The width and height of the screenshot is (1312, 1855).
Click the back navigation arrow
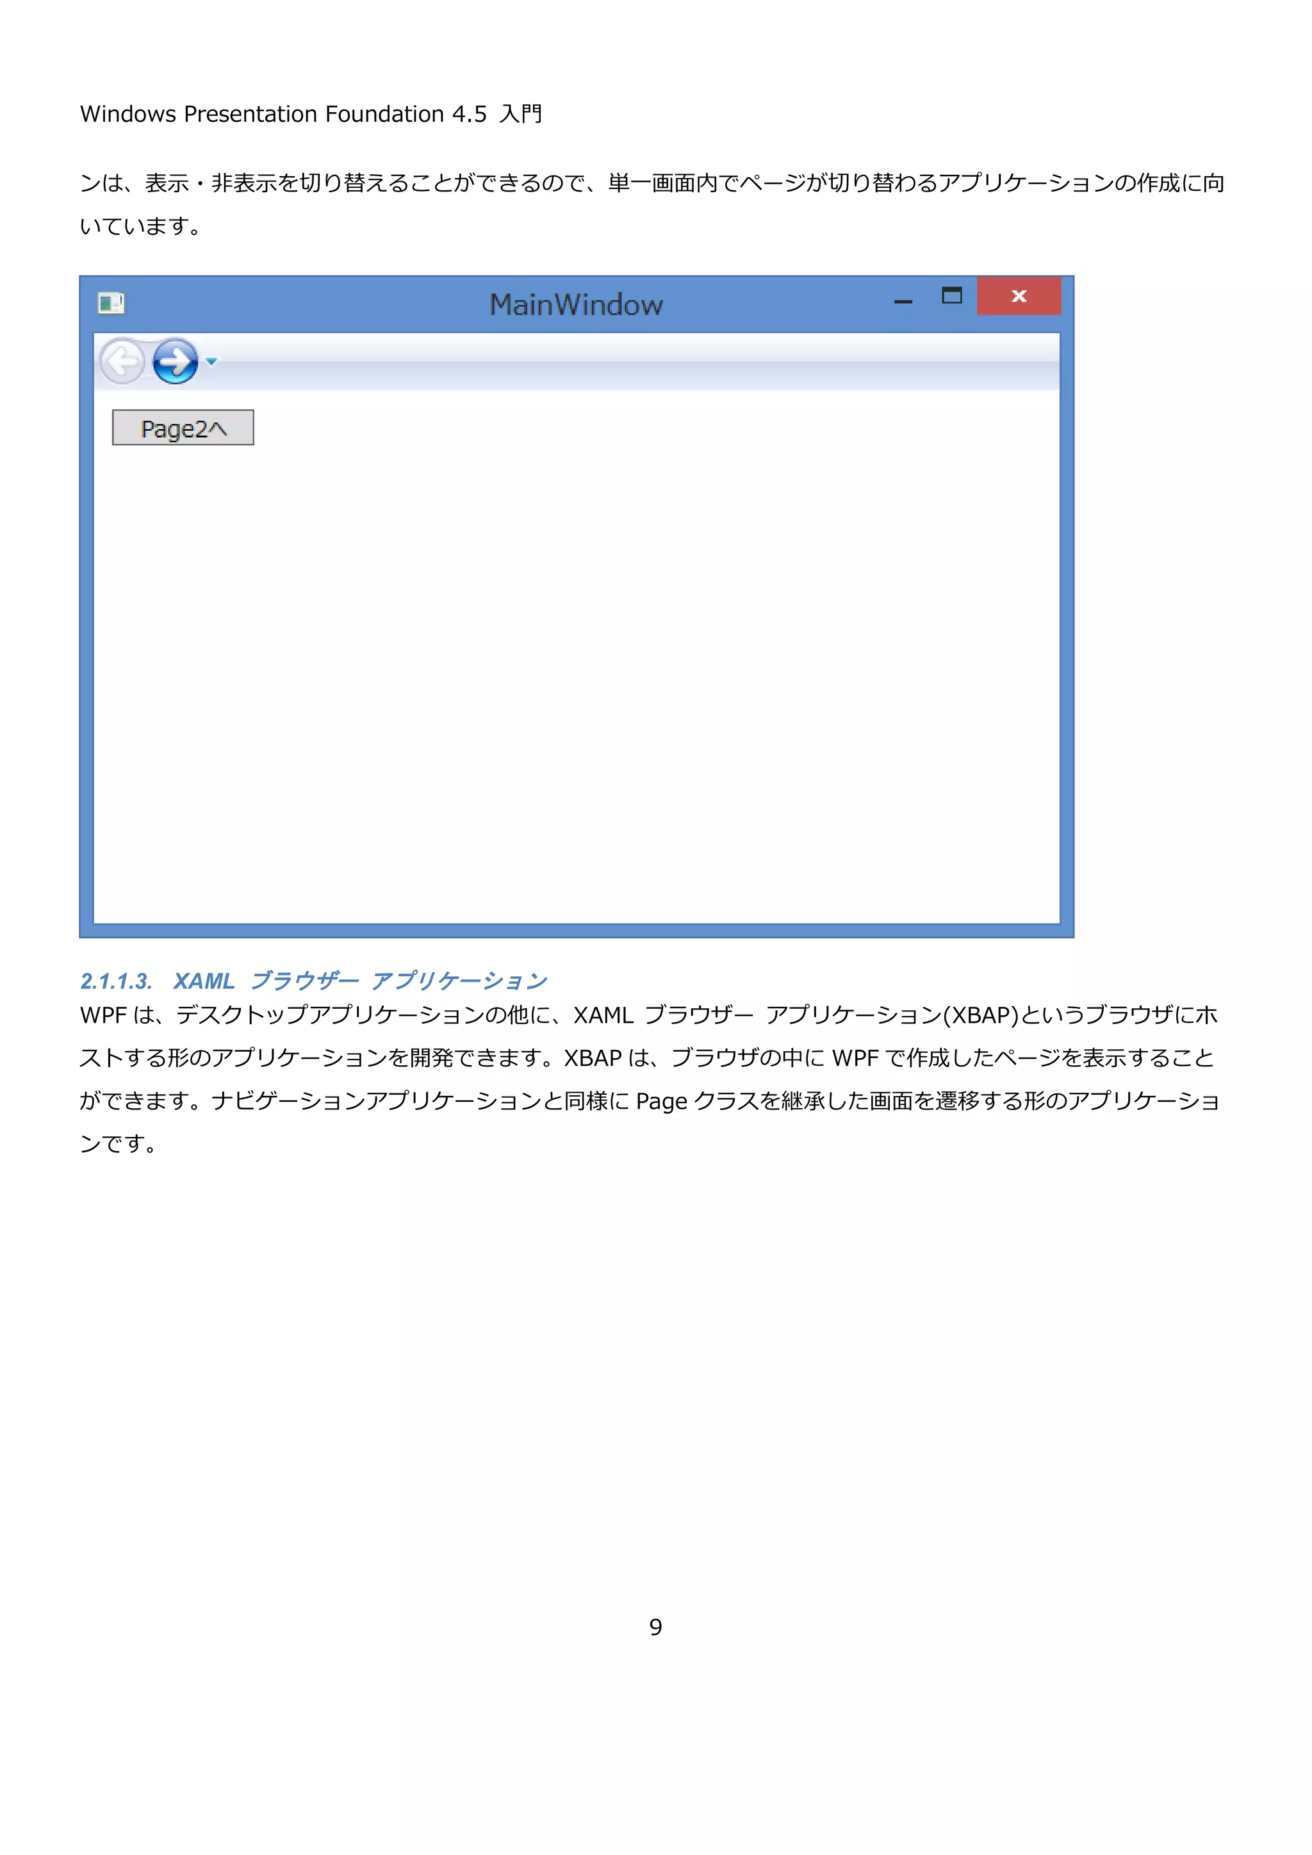click(123, 361)
